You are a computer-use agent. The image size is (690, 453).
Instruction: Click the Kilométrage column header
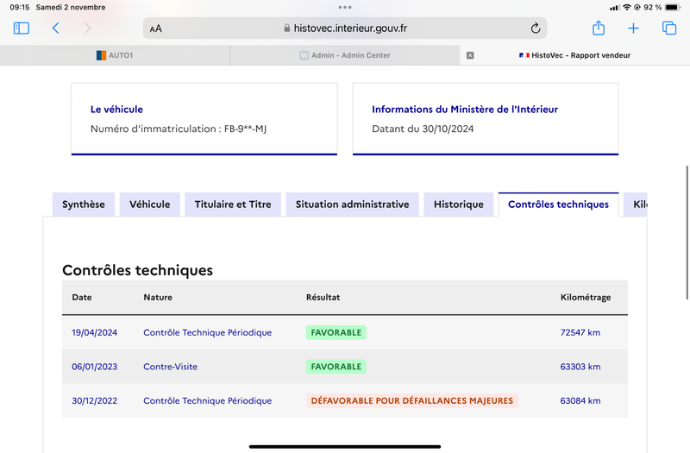[586, 298]
